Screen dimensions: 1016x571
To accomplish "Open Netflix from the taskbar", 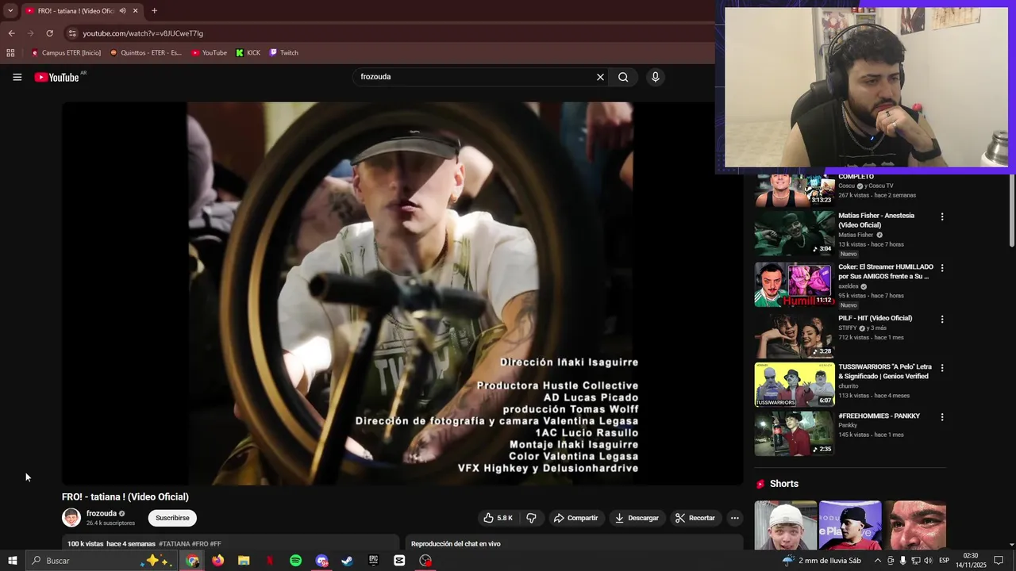I will 270,561.
